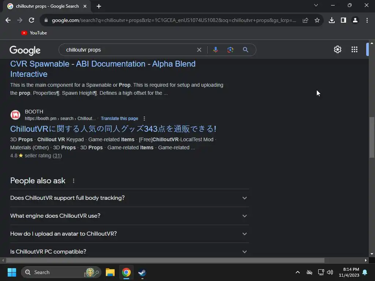Expand 'Does ChilloutVR support full body tracking?'

point(129,198)
